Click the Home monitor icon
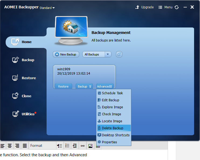Image resolution: width=200 pixels, height=160 pixels. [x=15, y=42]
